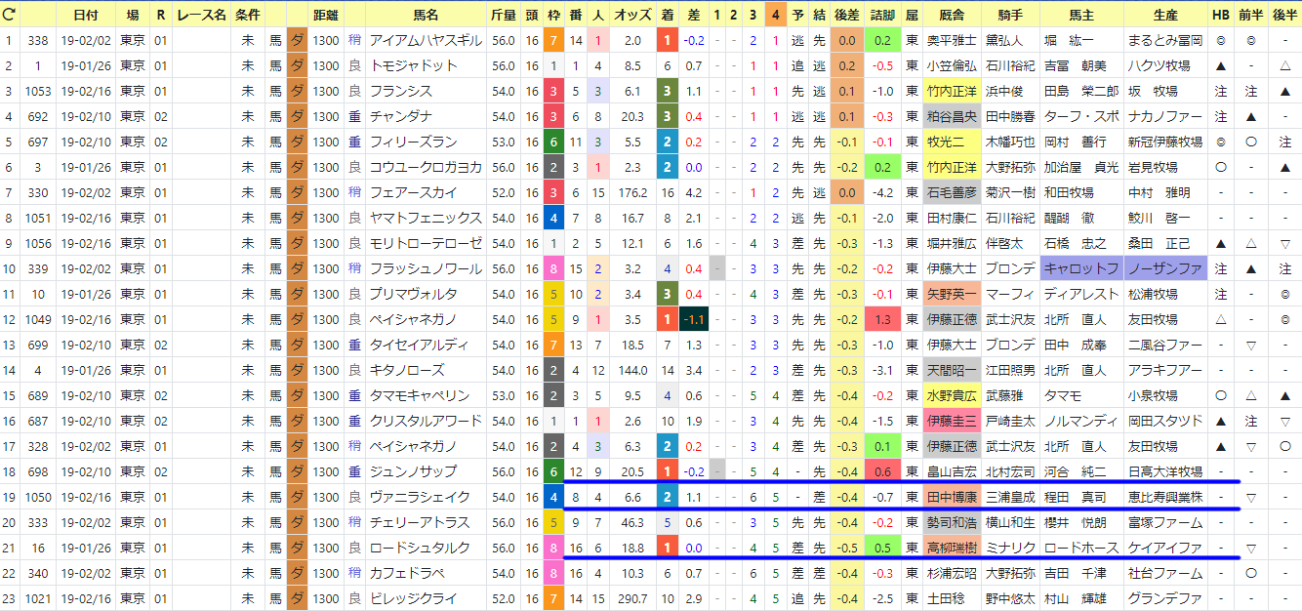Select the 騎手 column header
The width and height of the screenshot is (1302, 611).
pyautogui.click(x=1011, y=15)
